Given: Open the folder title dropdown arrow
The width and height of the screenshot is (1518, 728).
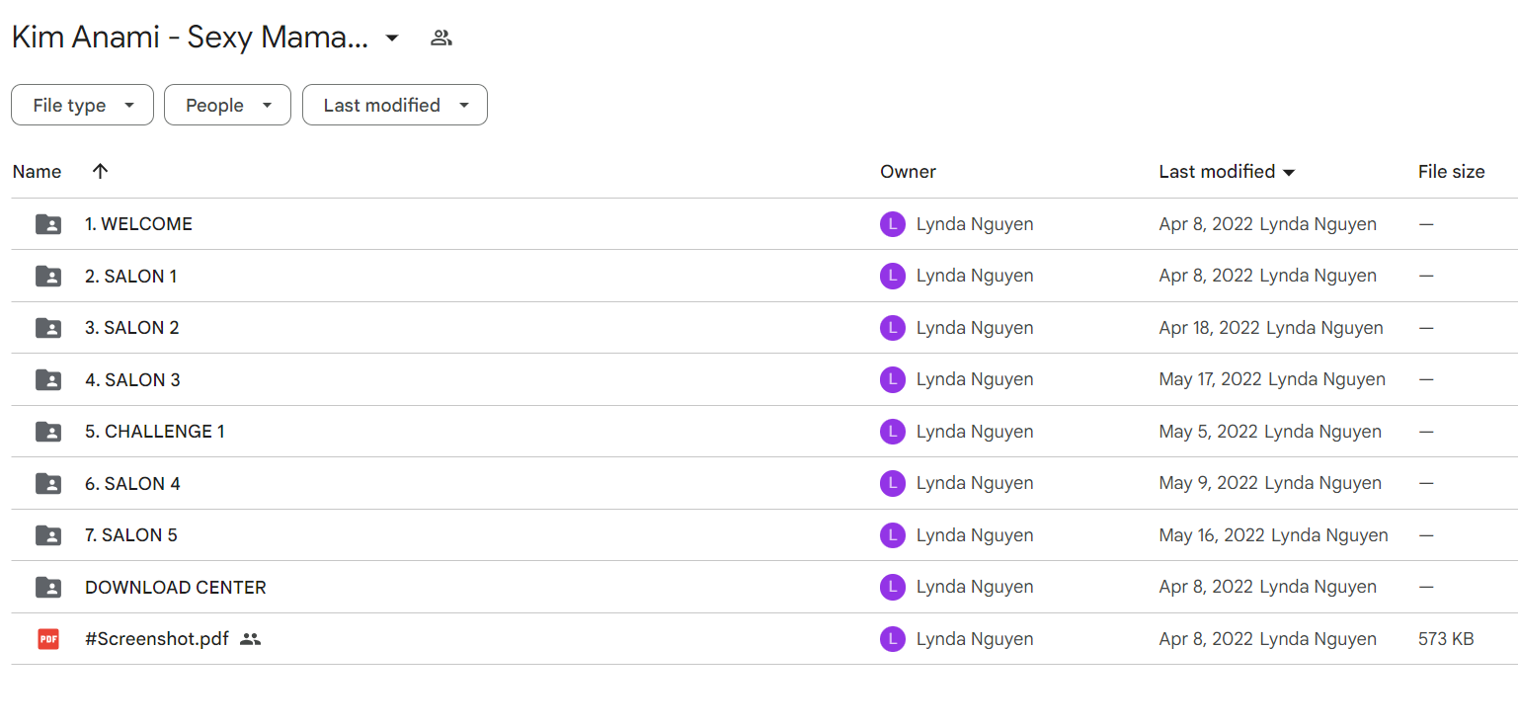Looking at the screenshot, I should 392,39.
